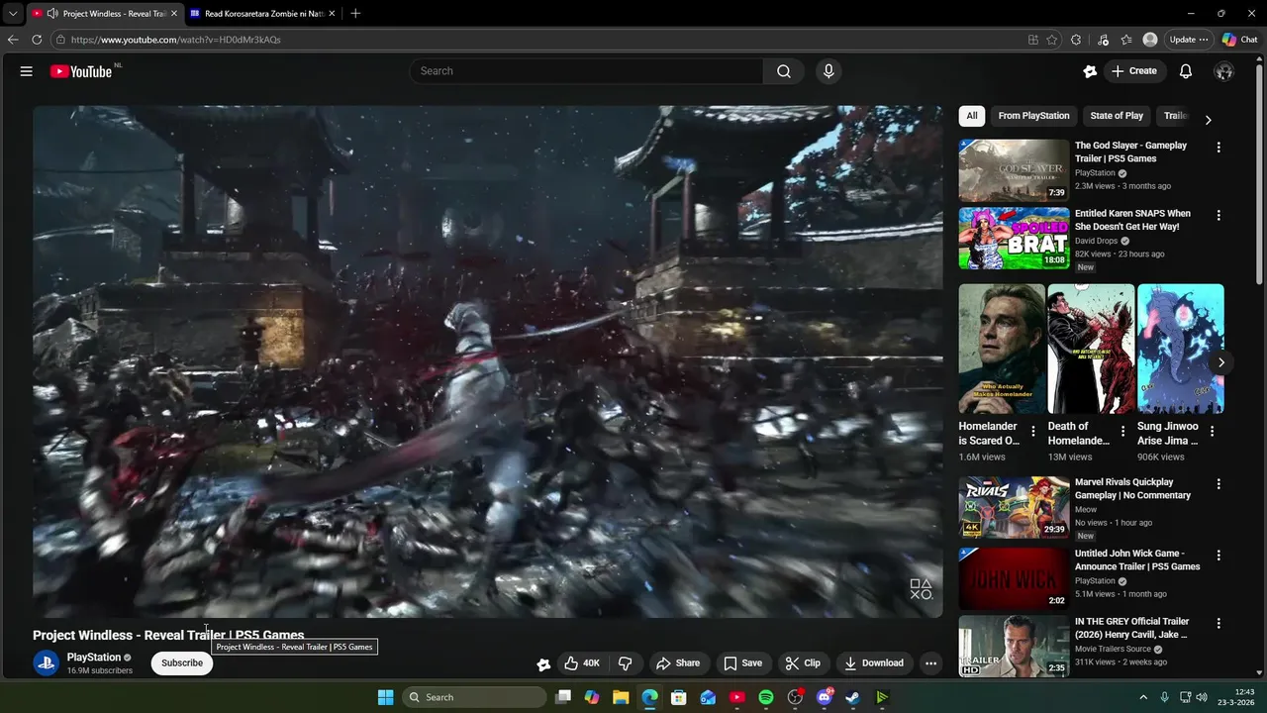Open the Windows Start menu
The height and width of the screenshot is (713, 1267).
(385, 697)
